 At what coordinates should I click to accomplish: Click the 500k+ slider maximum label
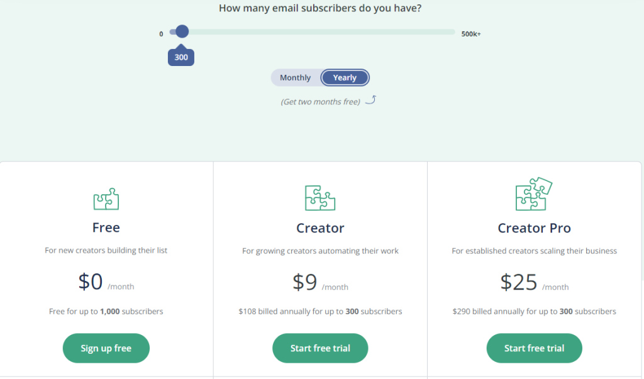click(x=470, y=34)
